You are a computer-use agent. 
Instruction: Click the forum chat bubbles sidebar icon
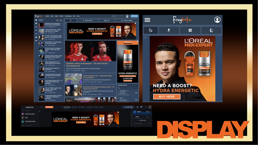click(x=36, y=23)
